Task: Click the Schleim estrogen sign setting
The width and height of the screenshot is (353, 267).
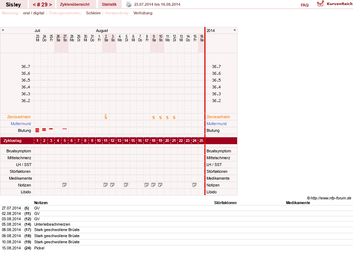Action: click(x=93, y=13)
